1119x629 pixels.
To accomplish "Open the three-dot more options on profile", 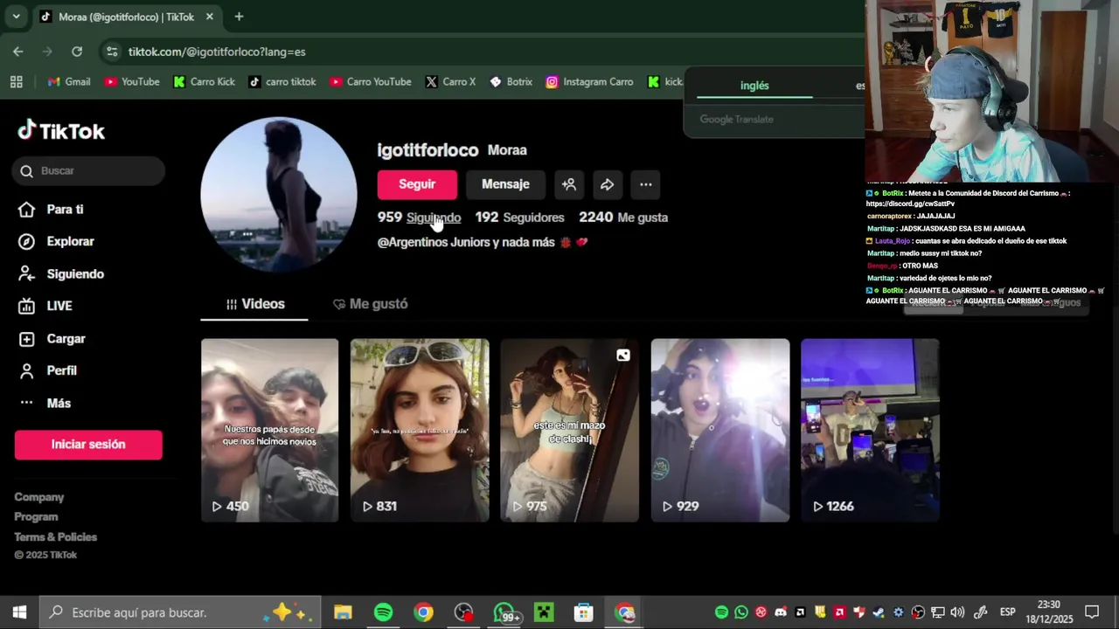I will [645, 184].
